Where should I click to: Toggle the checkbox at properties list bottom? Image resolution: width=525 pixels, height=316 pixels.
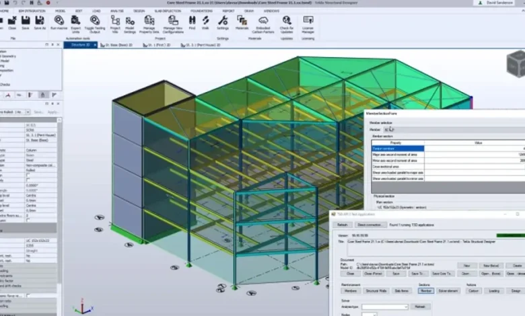(x=28, y=296)
